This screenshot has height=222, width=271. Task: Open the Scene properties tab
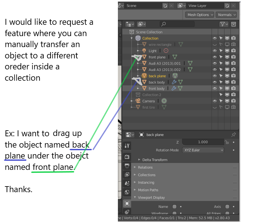click(127, 183)
